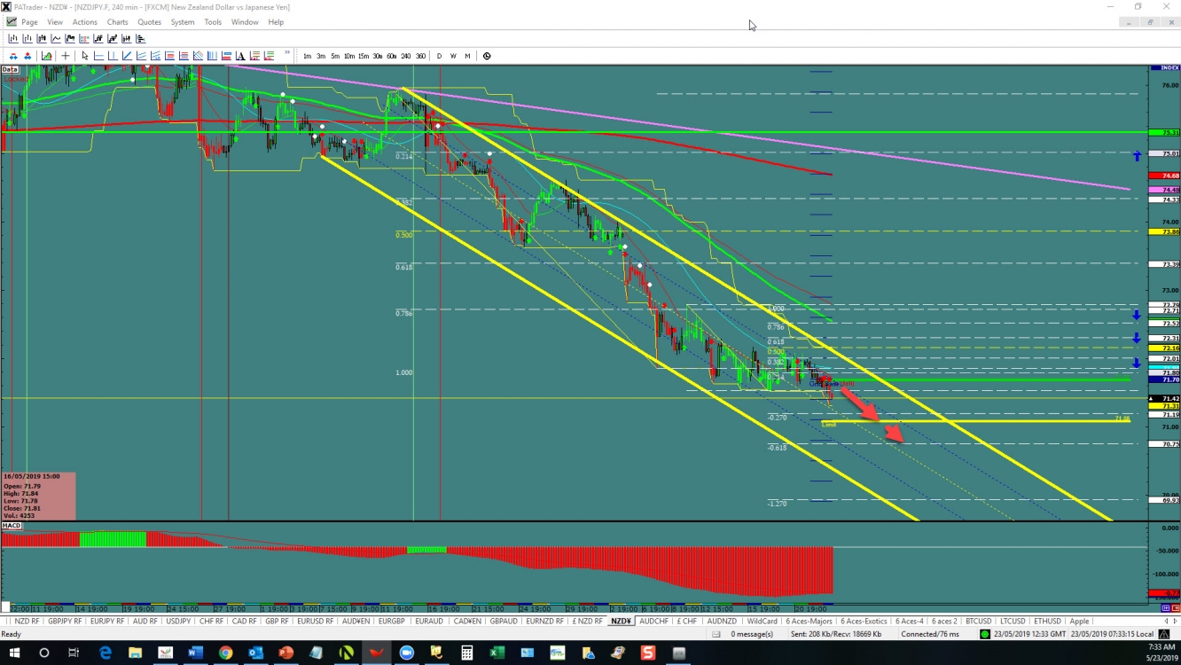Open the Tools menu

point(213,22)
